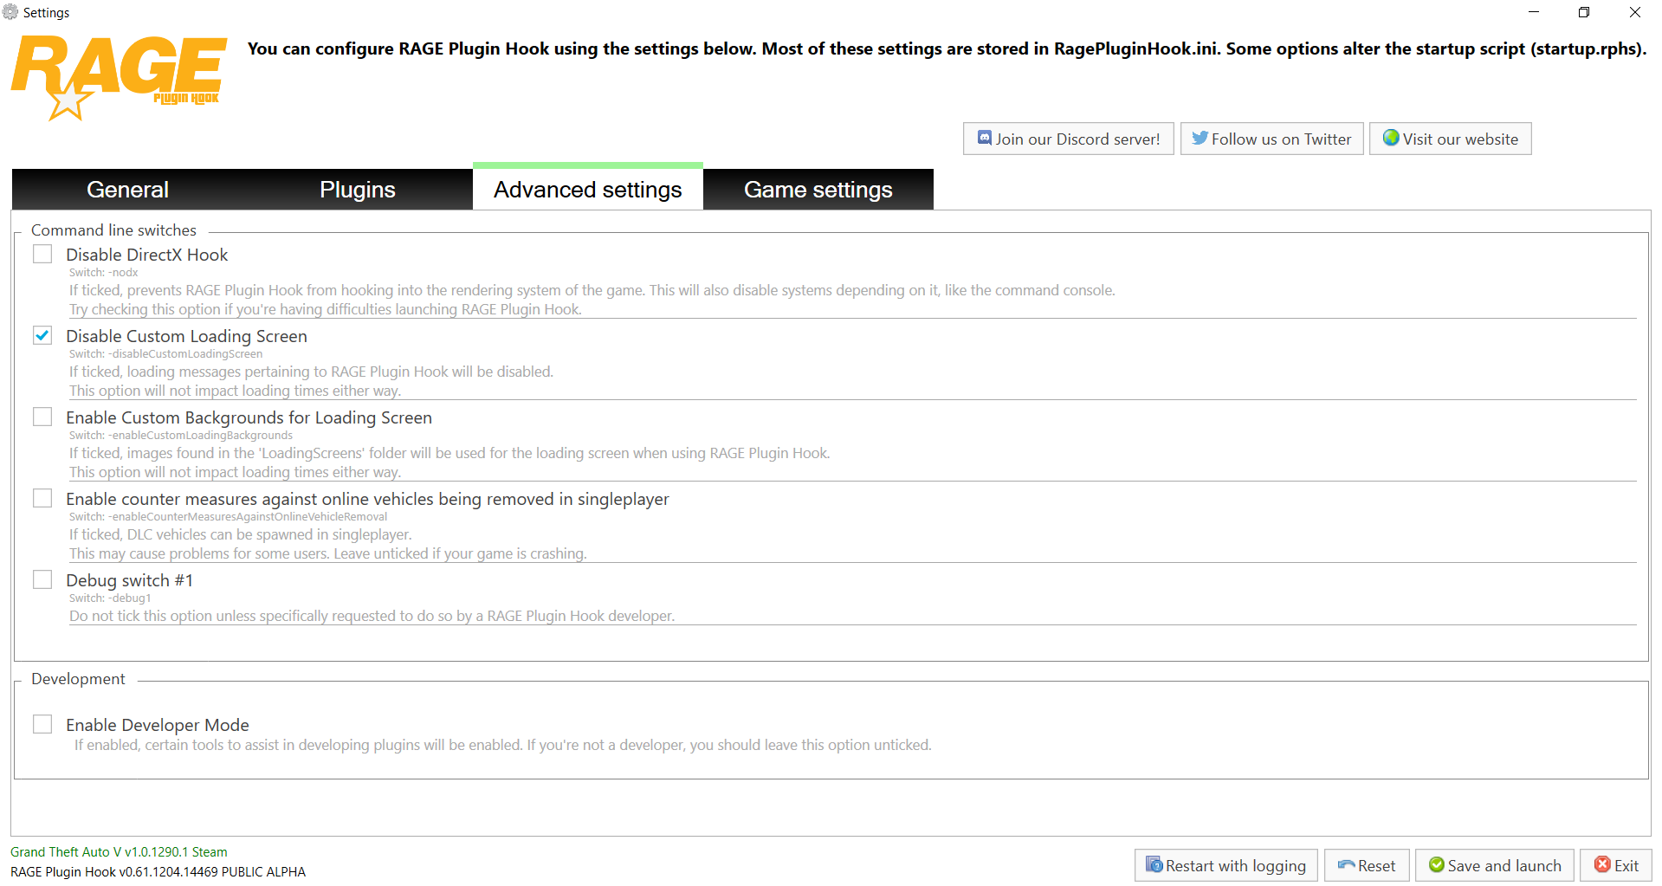Click the Settings gear in the title bar

point(10,12)
